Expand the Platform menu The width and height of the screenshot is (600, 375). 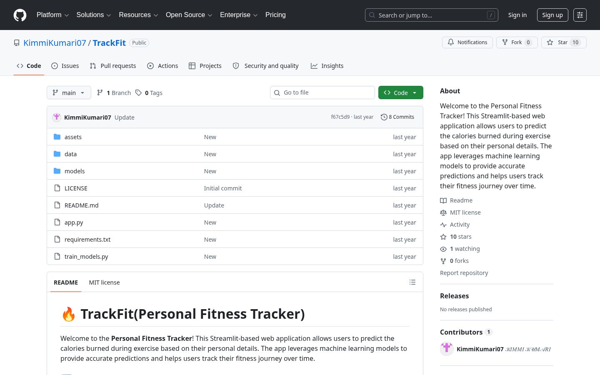click(52, 15)
